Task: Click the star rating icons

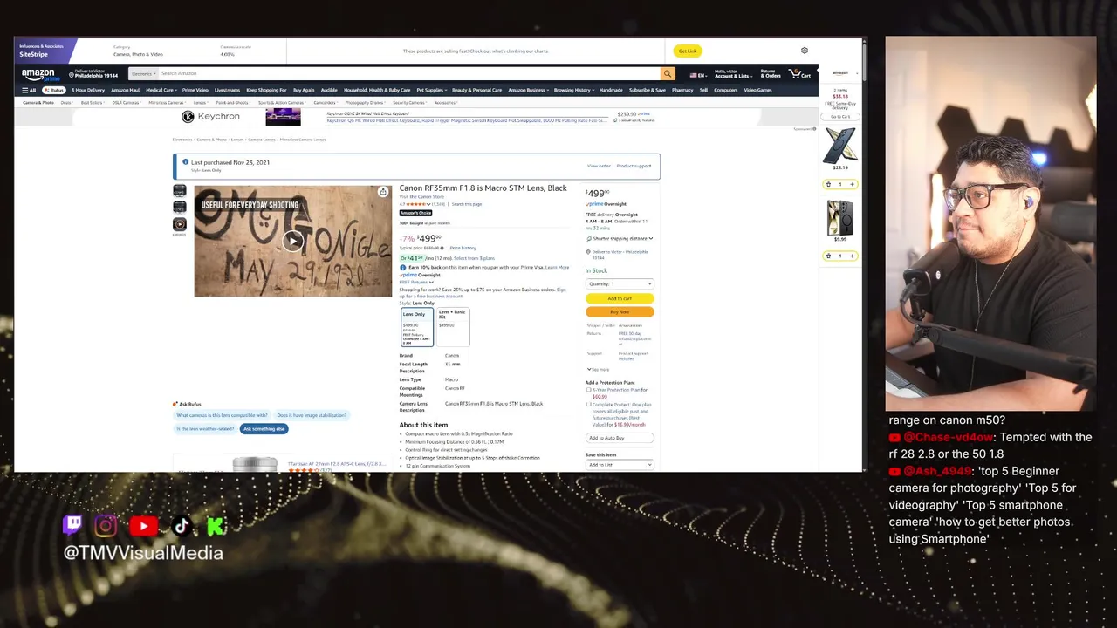Action: click(x=418, y=204)
